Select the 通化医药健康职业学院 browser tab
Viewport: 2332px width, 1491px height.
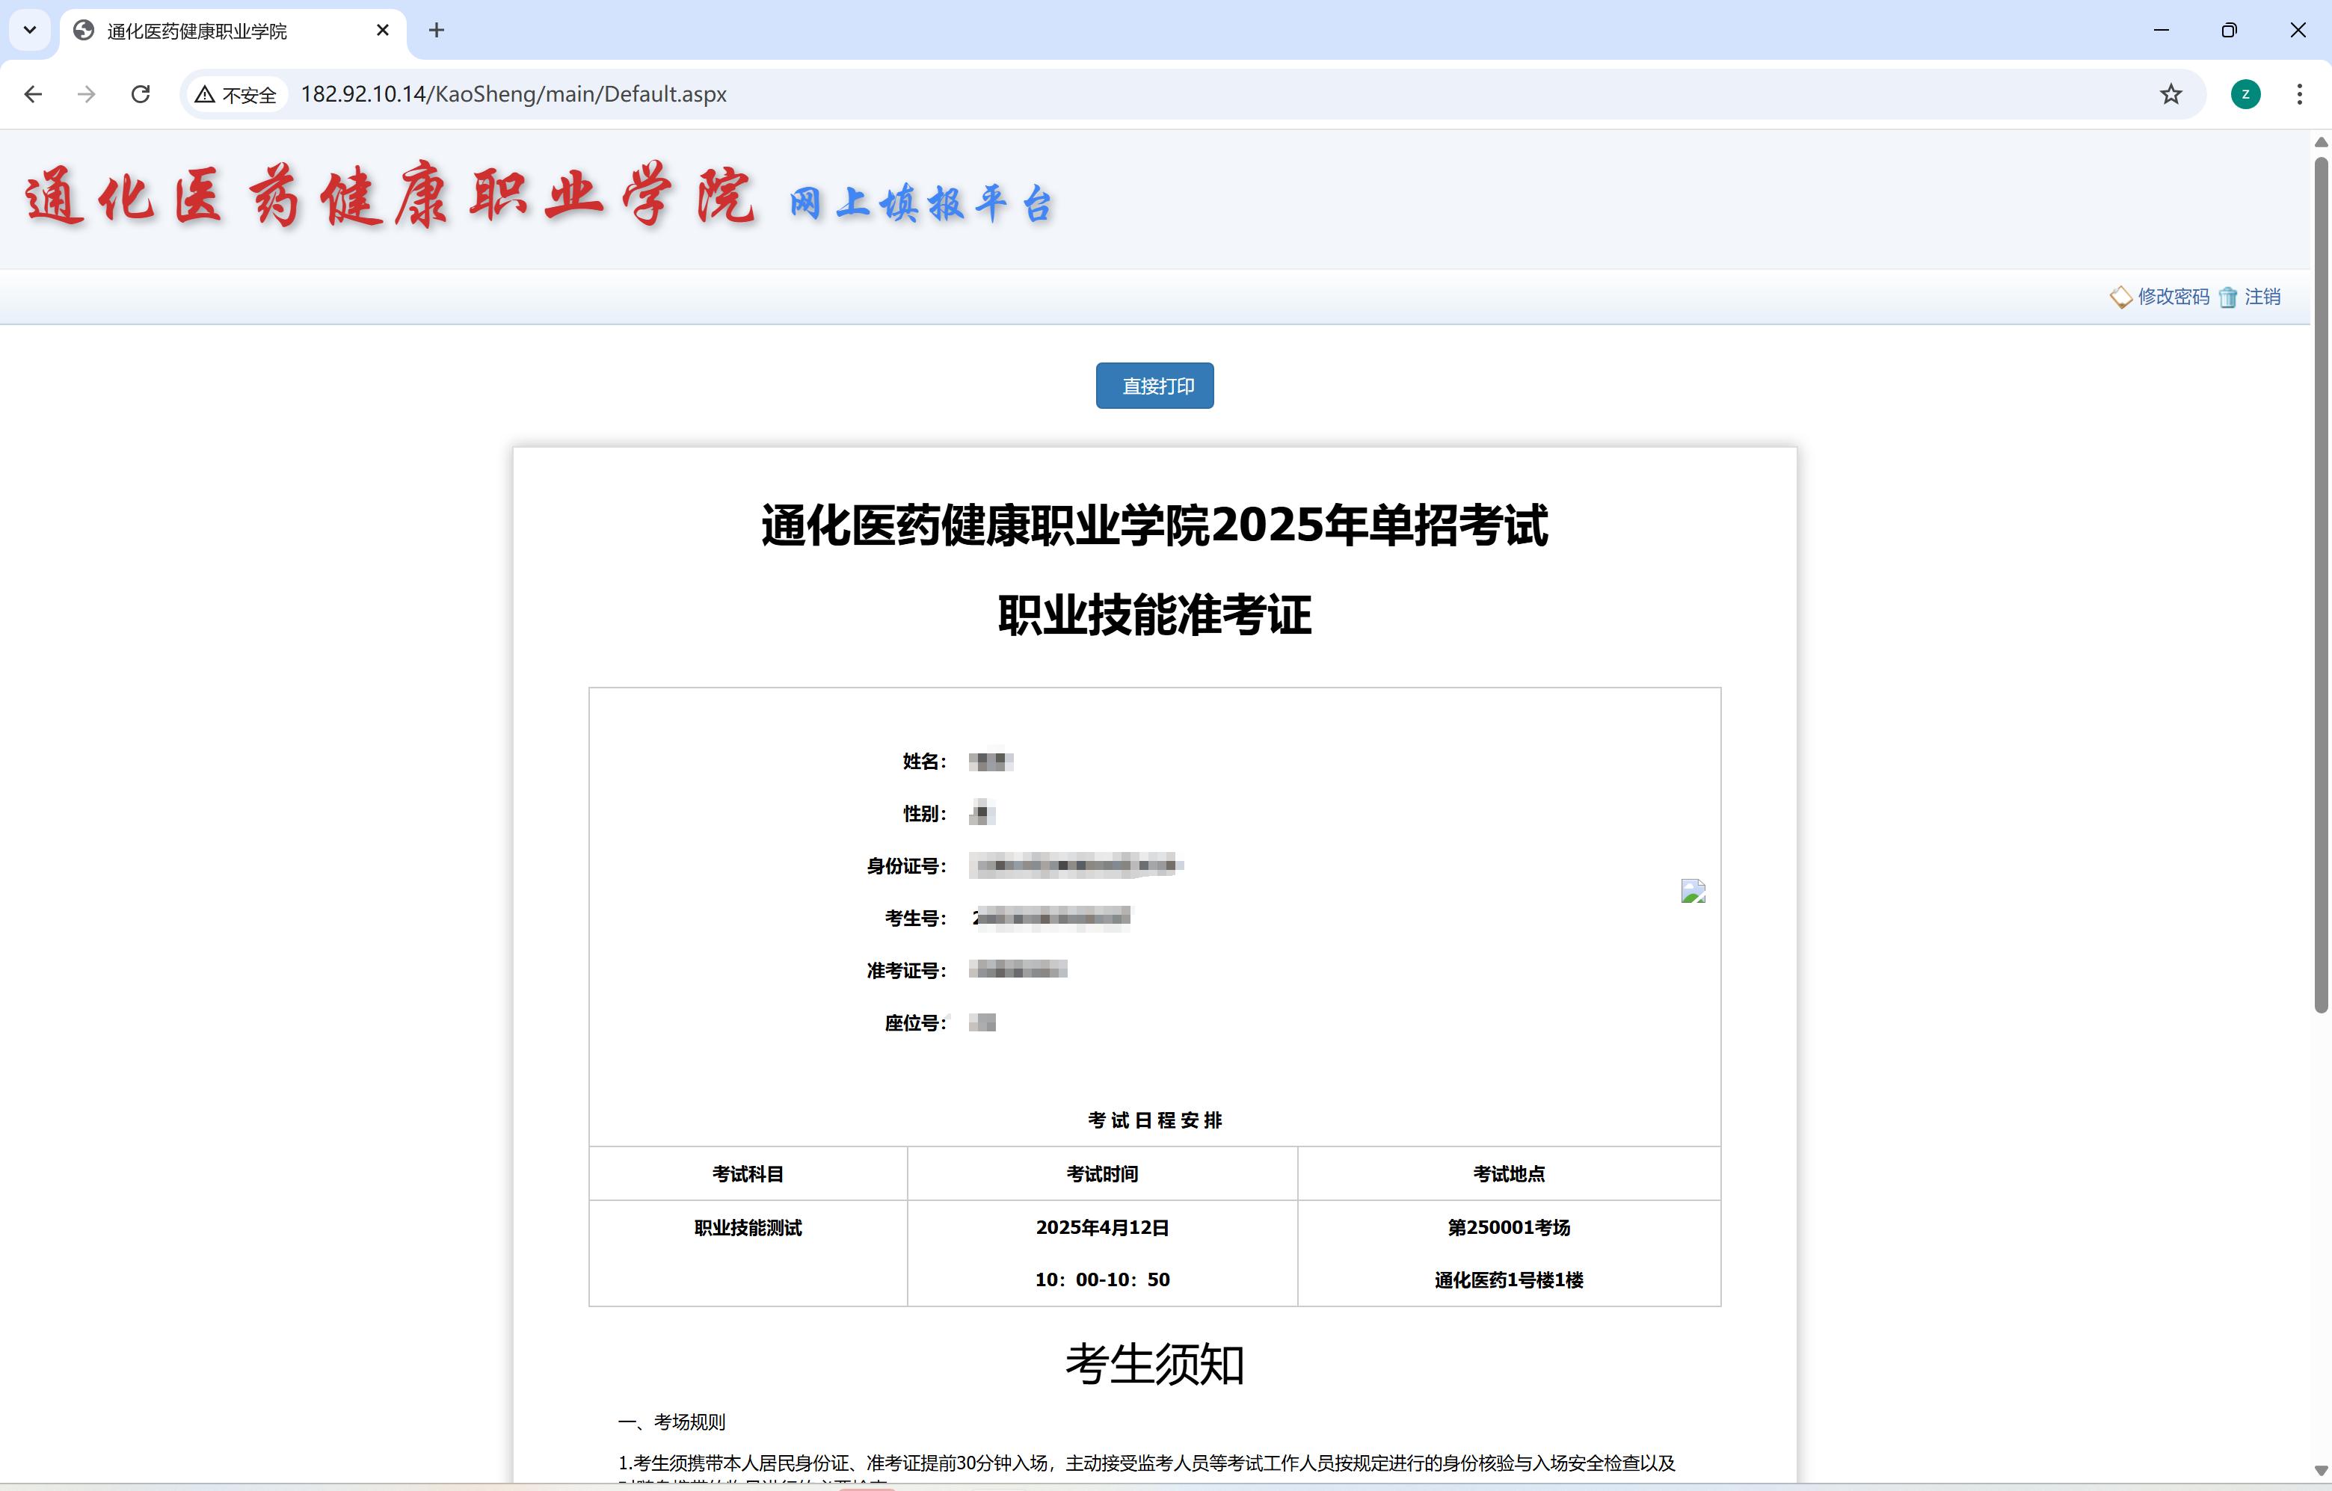pyautogui.click(x=233, y=31)
